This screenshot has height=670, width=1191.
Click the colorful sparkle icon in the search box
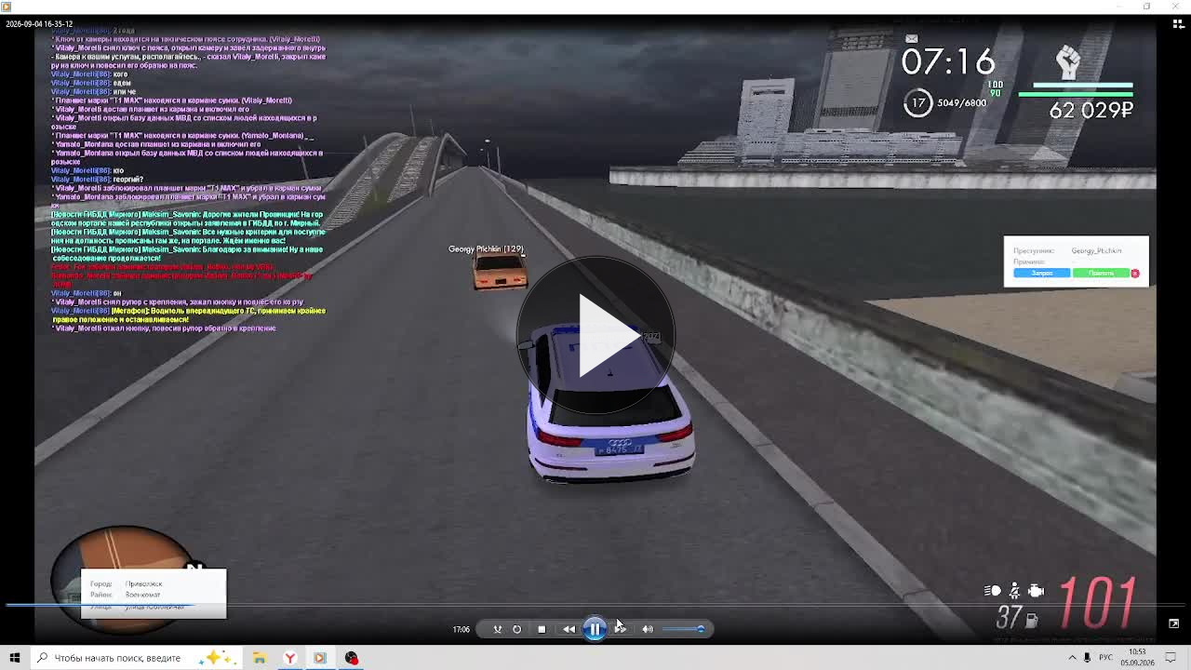(215, 658)
